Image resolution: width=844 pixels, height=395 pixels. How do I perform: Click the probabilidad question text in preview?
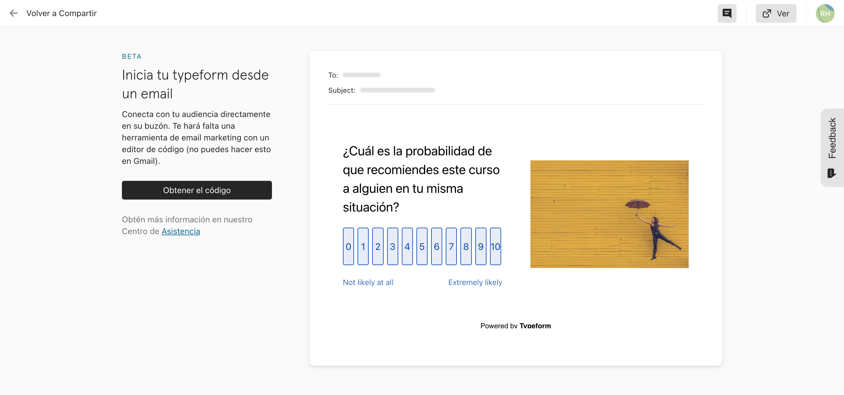tap(421, 179)
